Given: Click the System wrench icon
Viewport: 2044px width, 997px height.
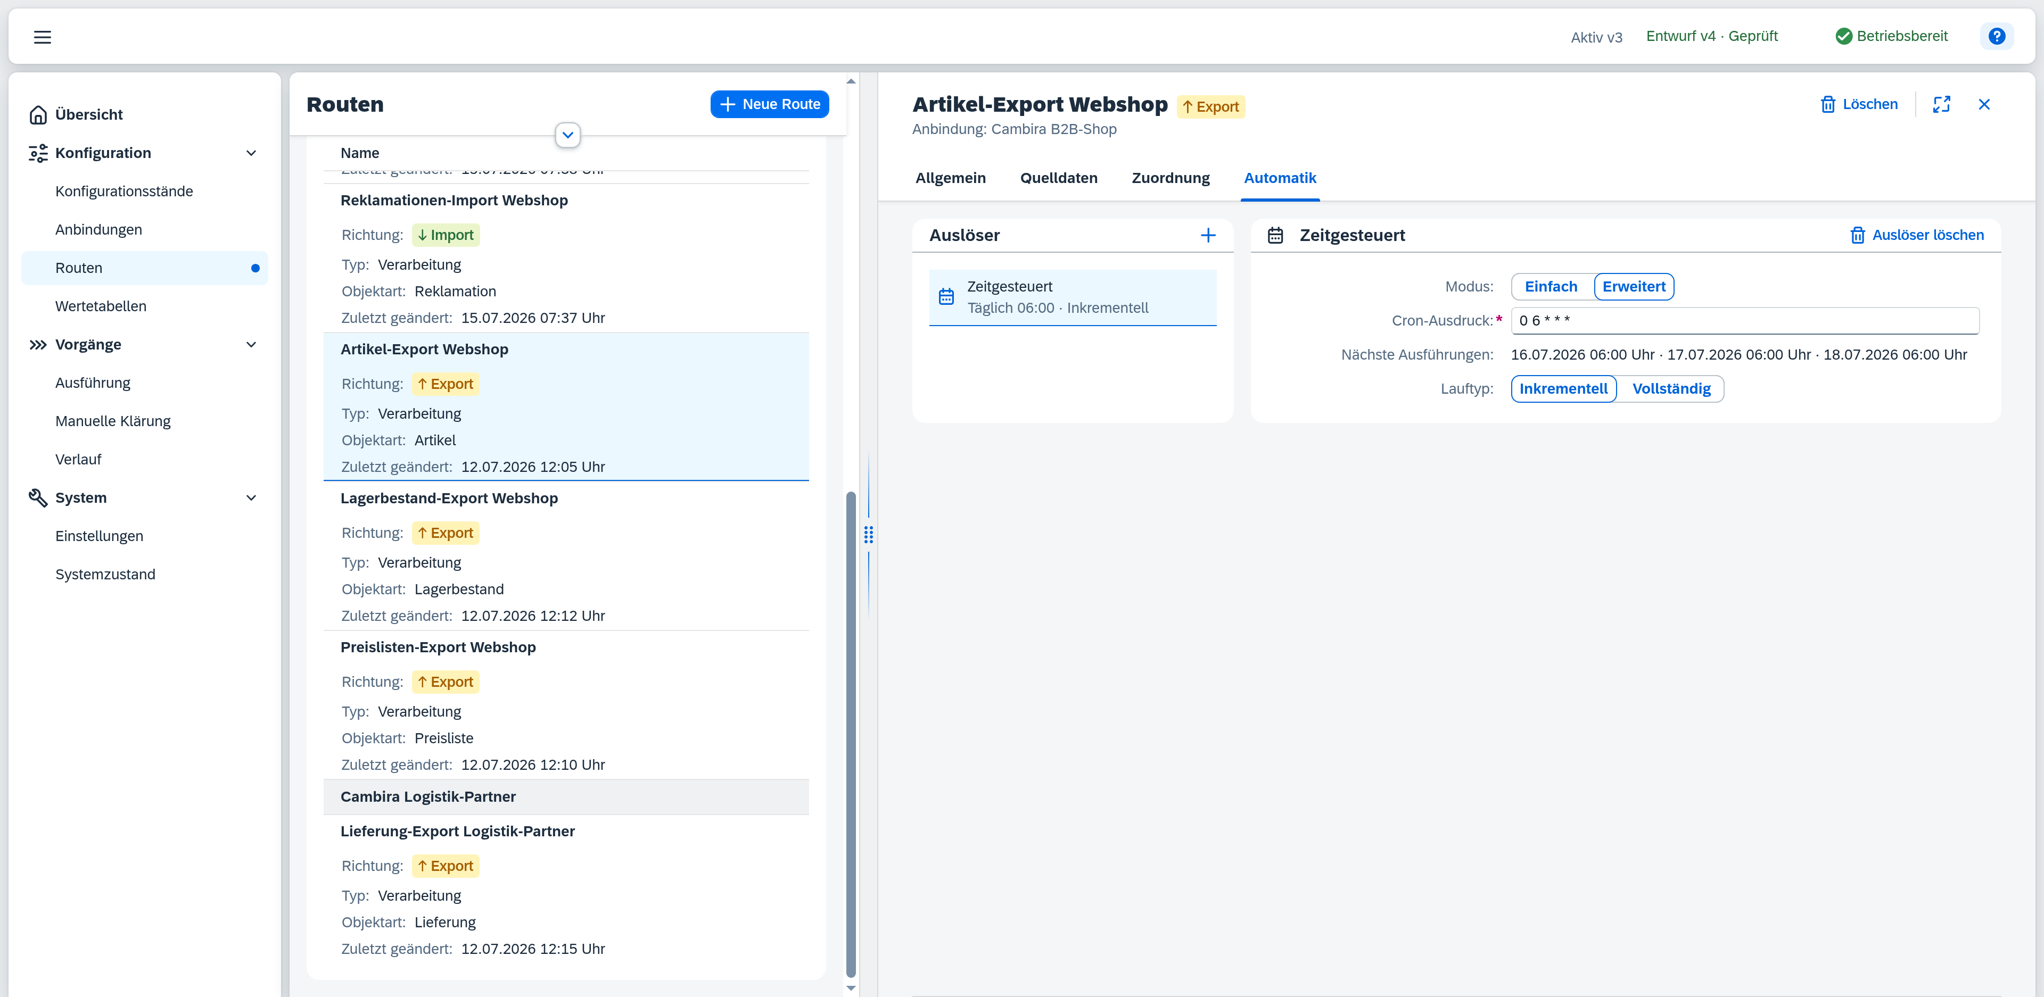Looking at the screenshot, I should click(38, 498).
